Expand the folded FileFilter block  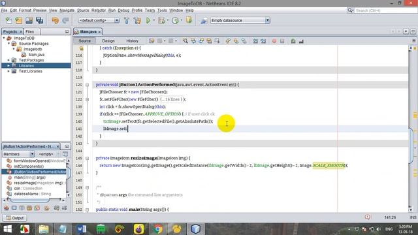pyautogui.click(x=87, y=99)
